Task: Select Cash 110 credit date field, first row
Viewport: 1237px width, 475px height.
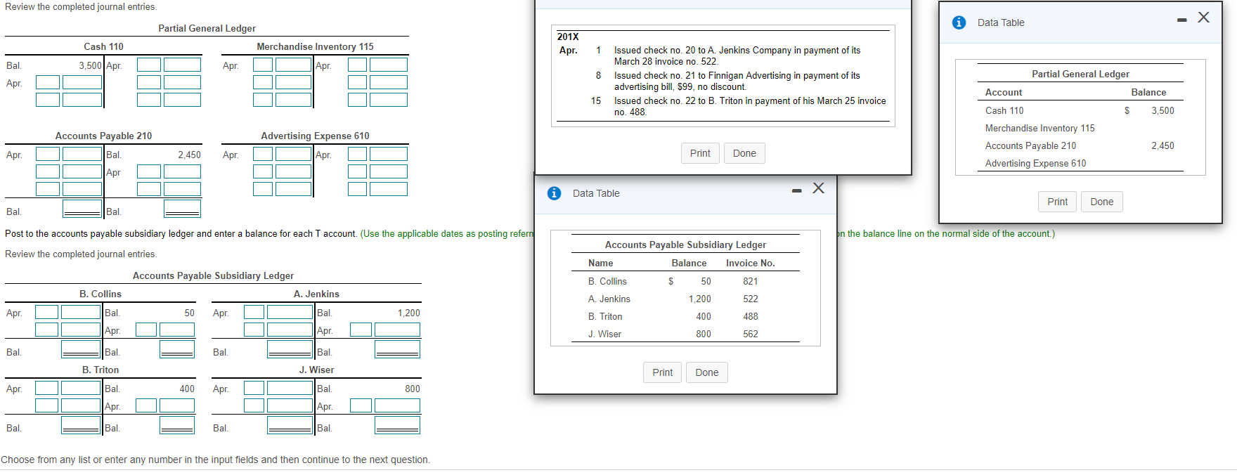Action: tap(148, 65)
